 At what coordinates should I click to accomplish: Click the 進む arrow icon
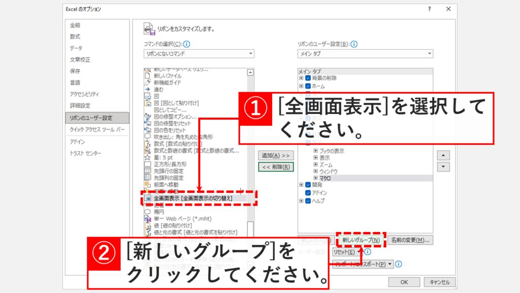148,89
